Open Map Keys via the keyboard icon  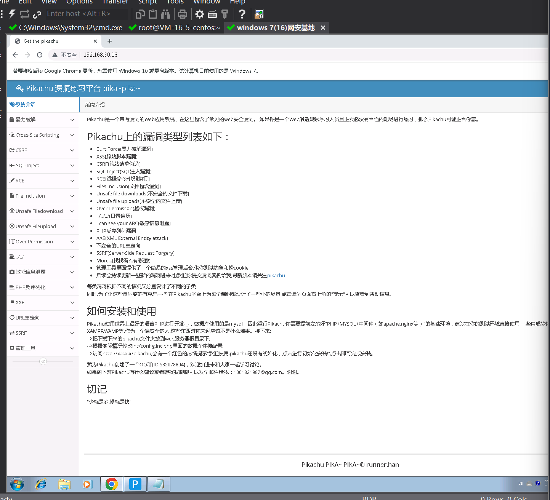212,14
